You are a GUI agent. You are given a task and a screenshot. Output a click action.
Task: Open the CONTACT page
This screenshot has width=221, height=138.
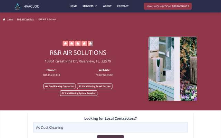pyautogui.click(x=123, y=6)
